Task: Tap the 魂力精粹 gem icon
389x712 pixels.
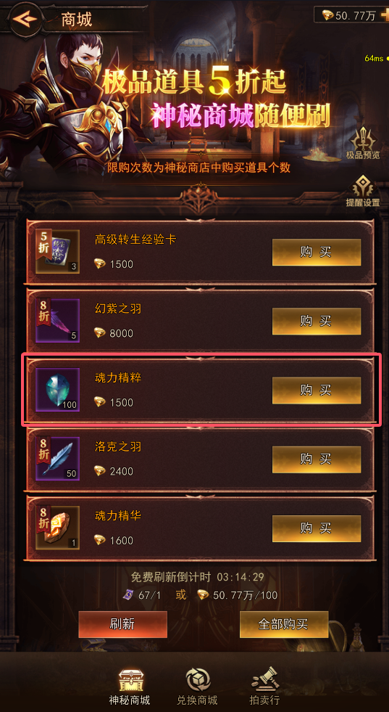Action: 57,390
